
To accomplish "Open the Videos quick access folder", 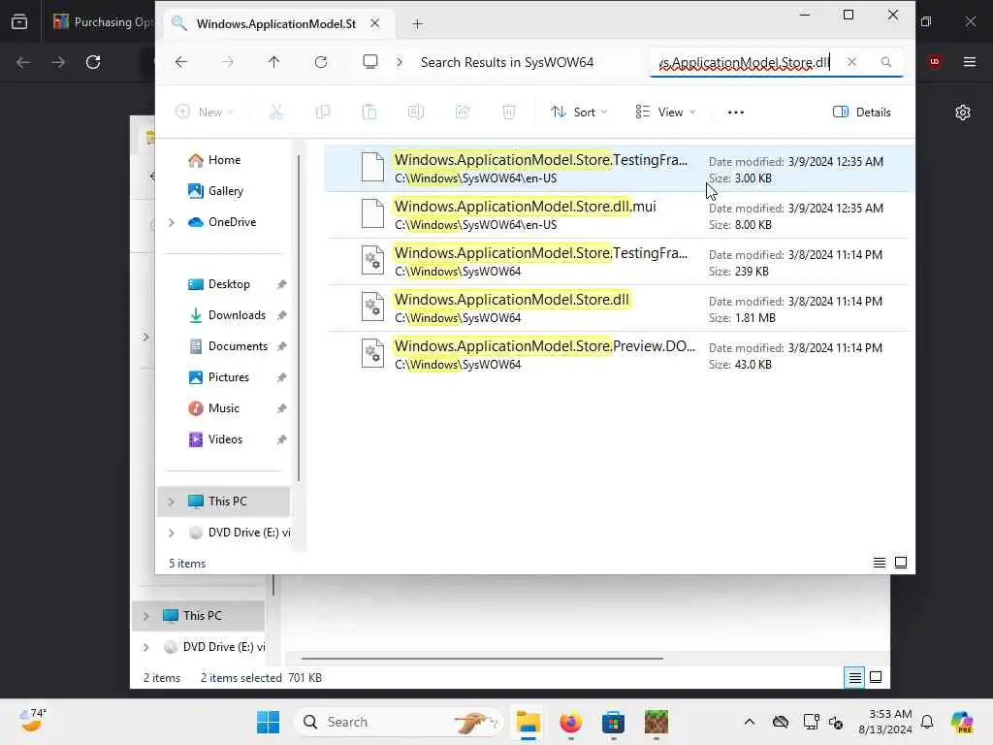I will [225, 439].
